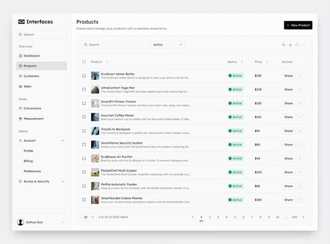
Task: Click Share for EcoBreeze Air Purifier
Action: pos(288,158)
